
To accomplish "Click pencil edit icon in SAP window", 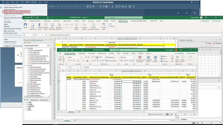I will click(186, 13).
